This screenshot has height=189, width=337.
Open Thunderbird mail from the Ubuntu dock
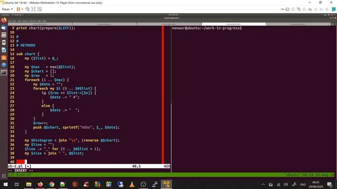(4, 28)
